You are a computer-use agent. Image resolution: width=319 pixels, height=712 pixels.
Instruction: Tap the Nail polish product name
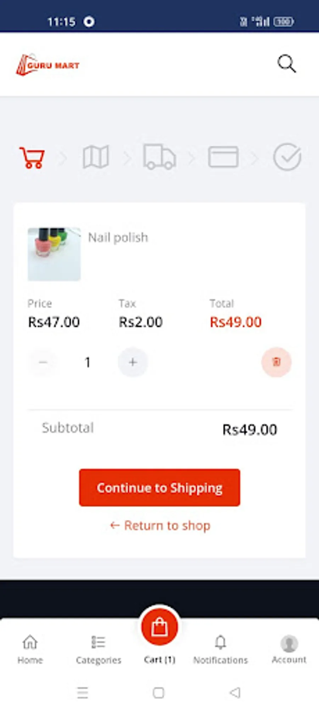(118, 237)
